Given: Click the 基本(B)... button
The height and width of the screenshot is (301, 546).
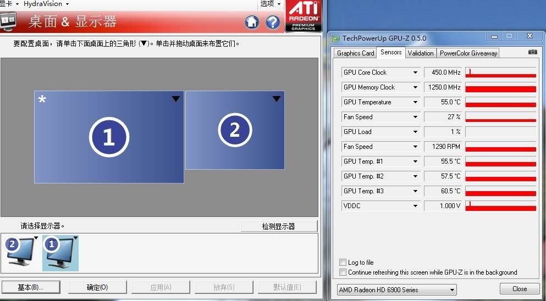Looking at the screenshot, I should point(30,287).
